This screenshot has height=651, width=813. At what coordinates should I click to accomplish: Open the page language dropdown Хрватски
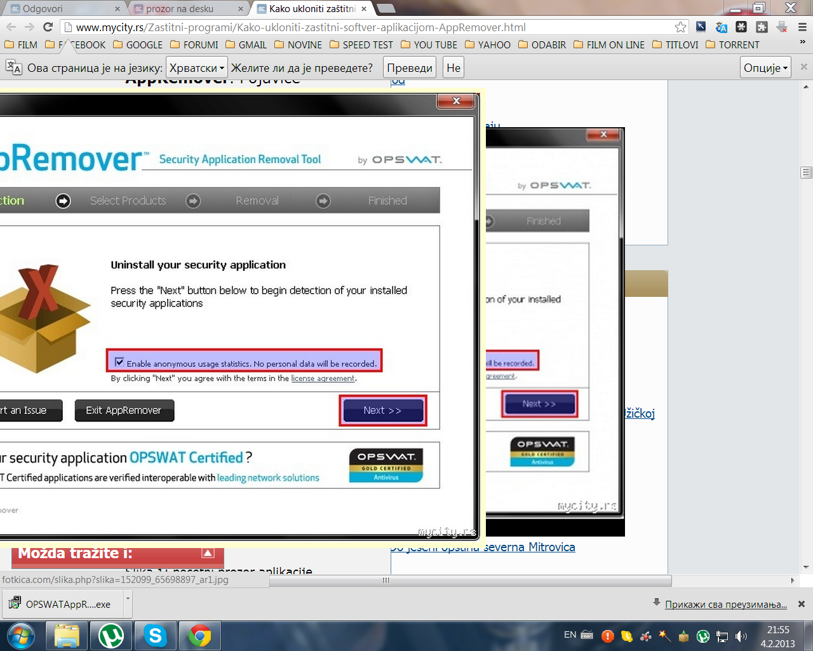[x=196, y=67]
